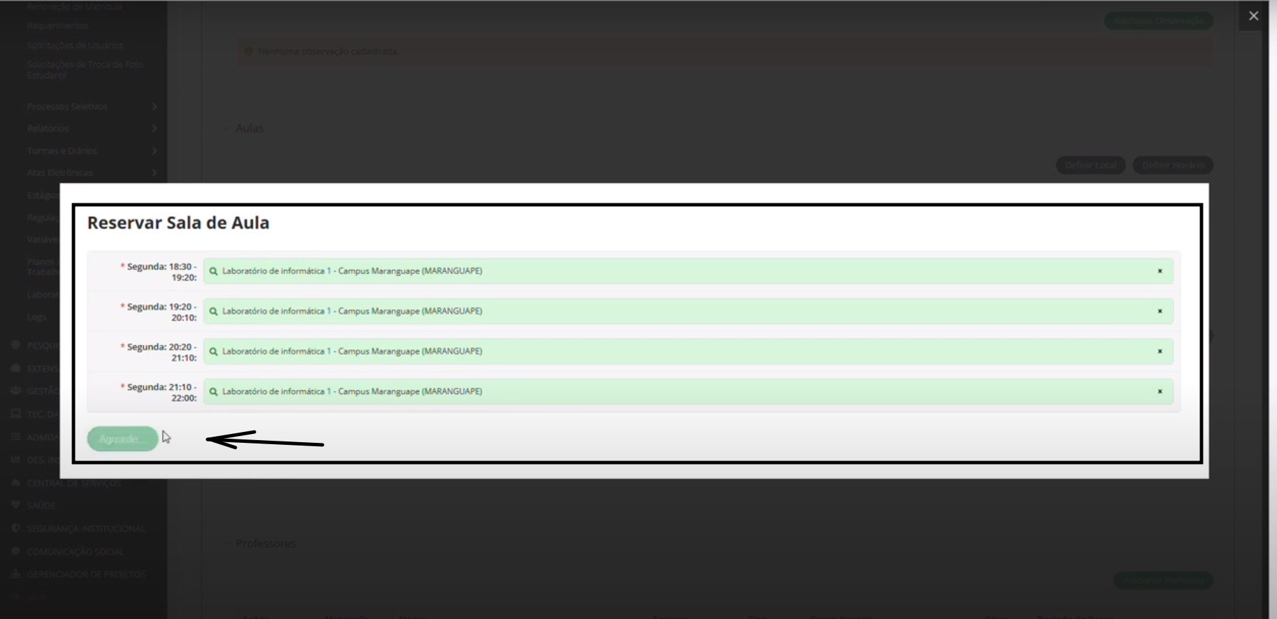Open Solicitações de Usuários in the sidebar
Screen dimensions: 1277x619
(x=75, y=46)
